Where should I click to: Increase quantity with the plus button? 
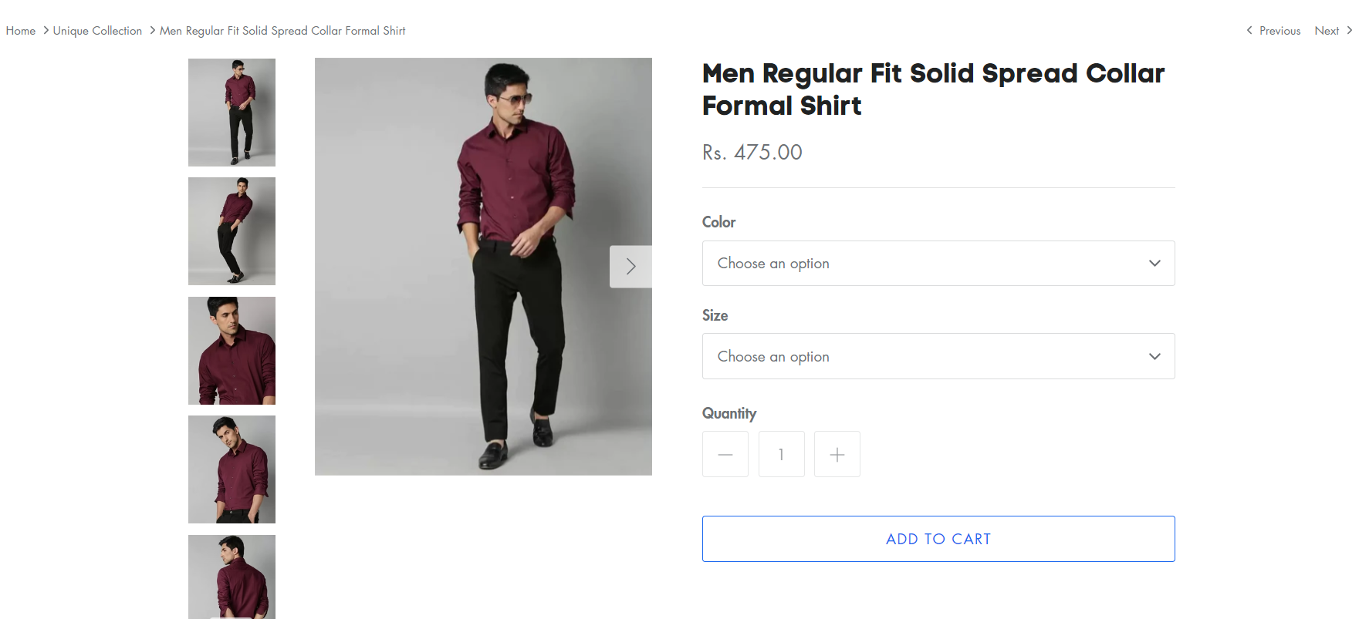point(837,455)
